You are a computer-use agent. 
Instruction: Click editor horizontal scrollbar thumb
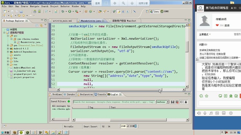(x=120, y=89)
